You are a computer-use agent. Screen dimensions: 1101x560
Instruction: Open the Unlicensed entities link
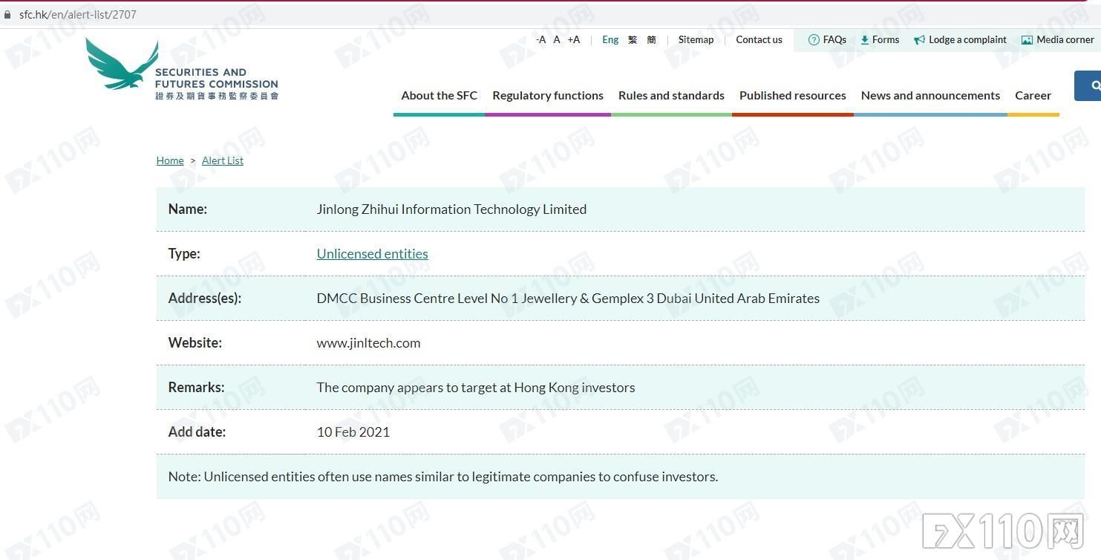[372, 254]
